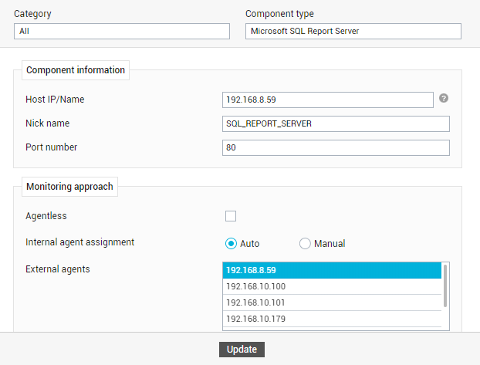Click the Nick name field SQL_REPORT_SERVER
The width and height of the screenshot is (480, 365).
(336, 123)
